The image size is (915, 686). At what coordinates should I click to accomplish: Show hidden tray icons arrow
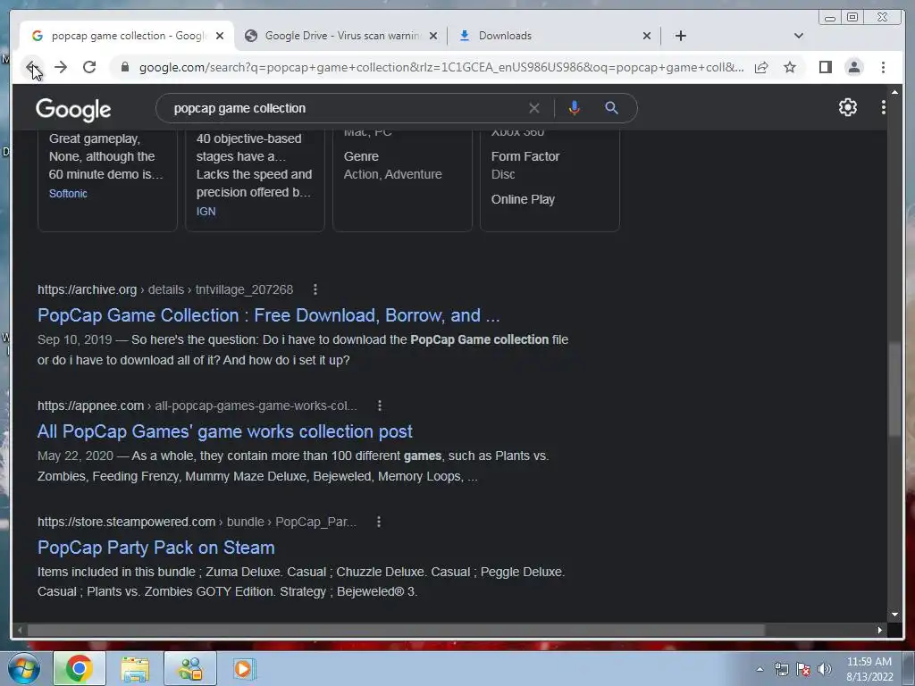(x=760, y=669)
